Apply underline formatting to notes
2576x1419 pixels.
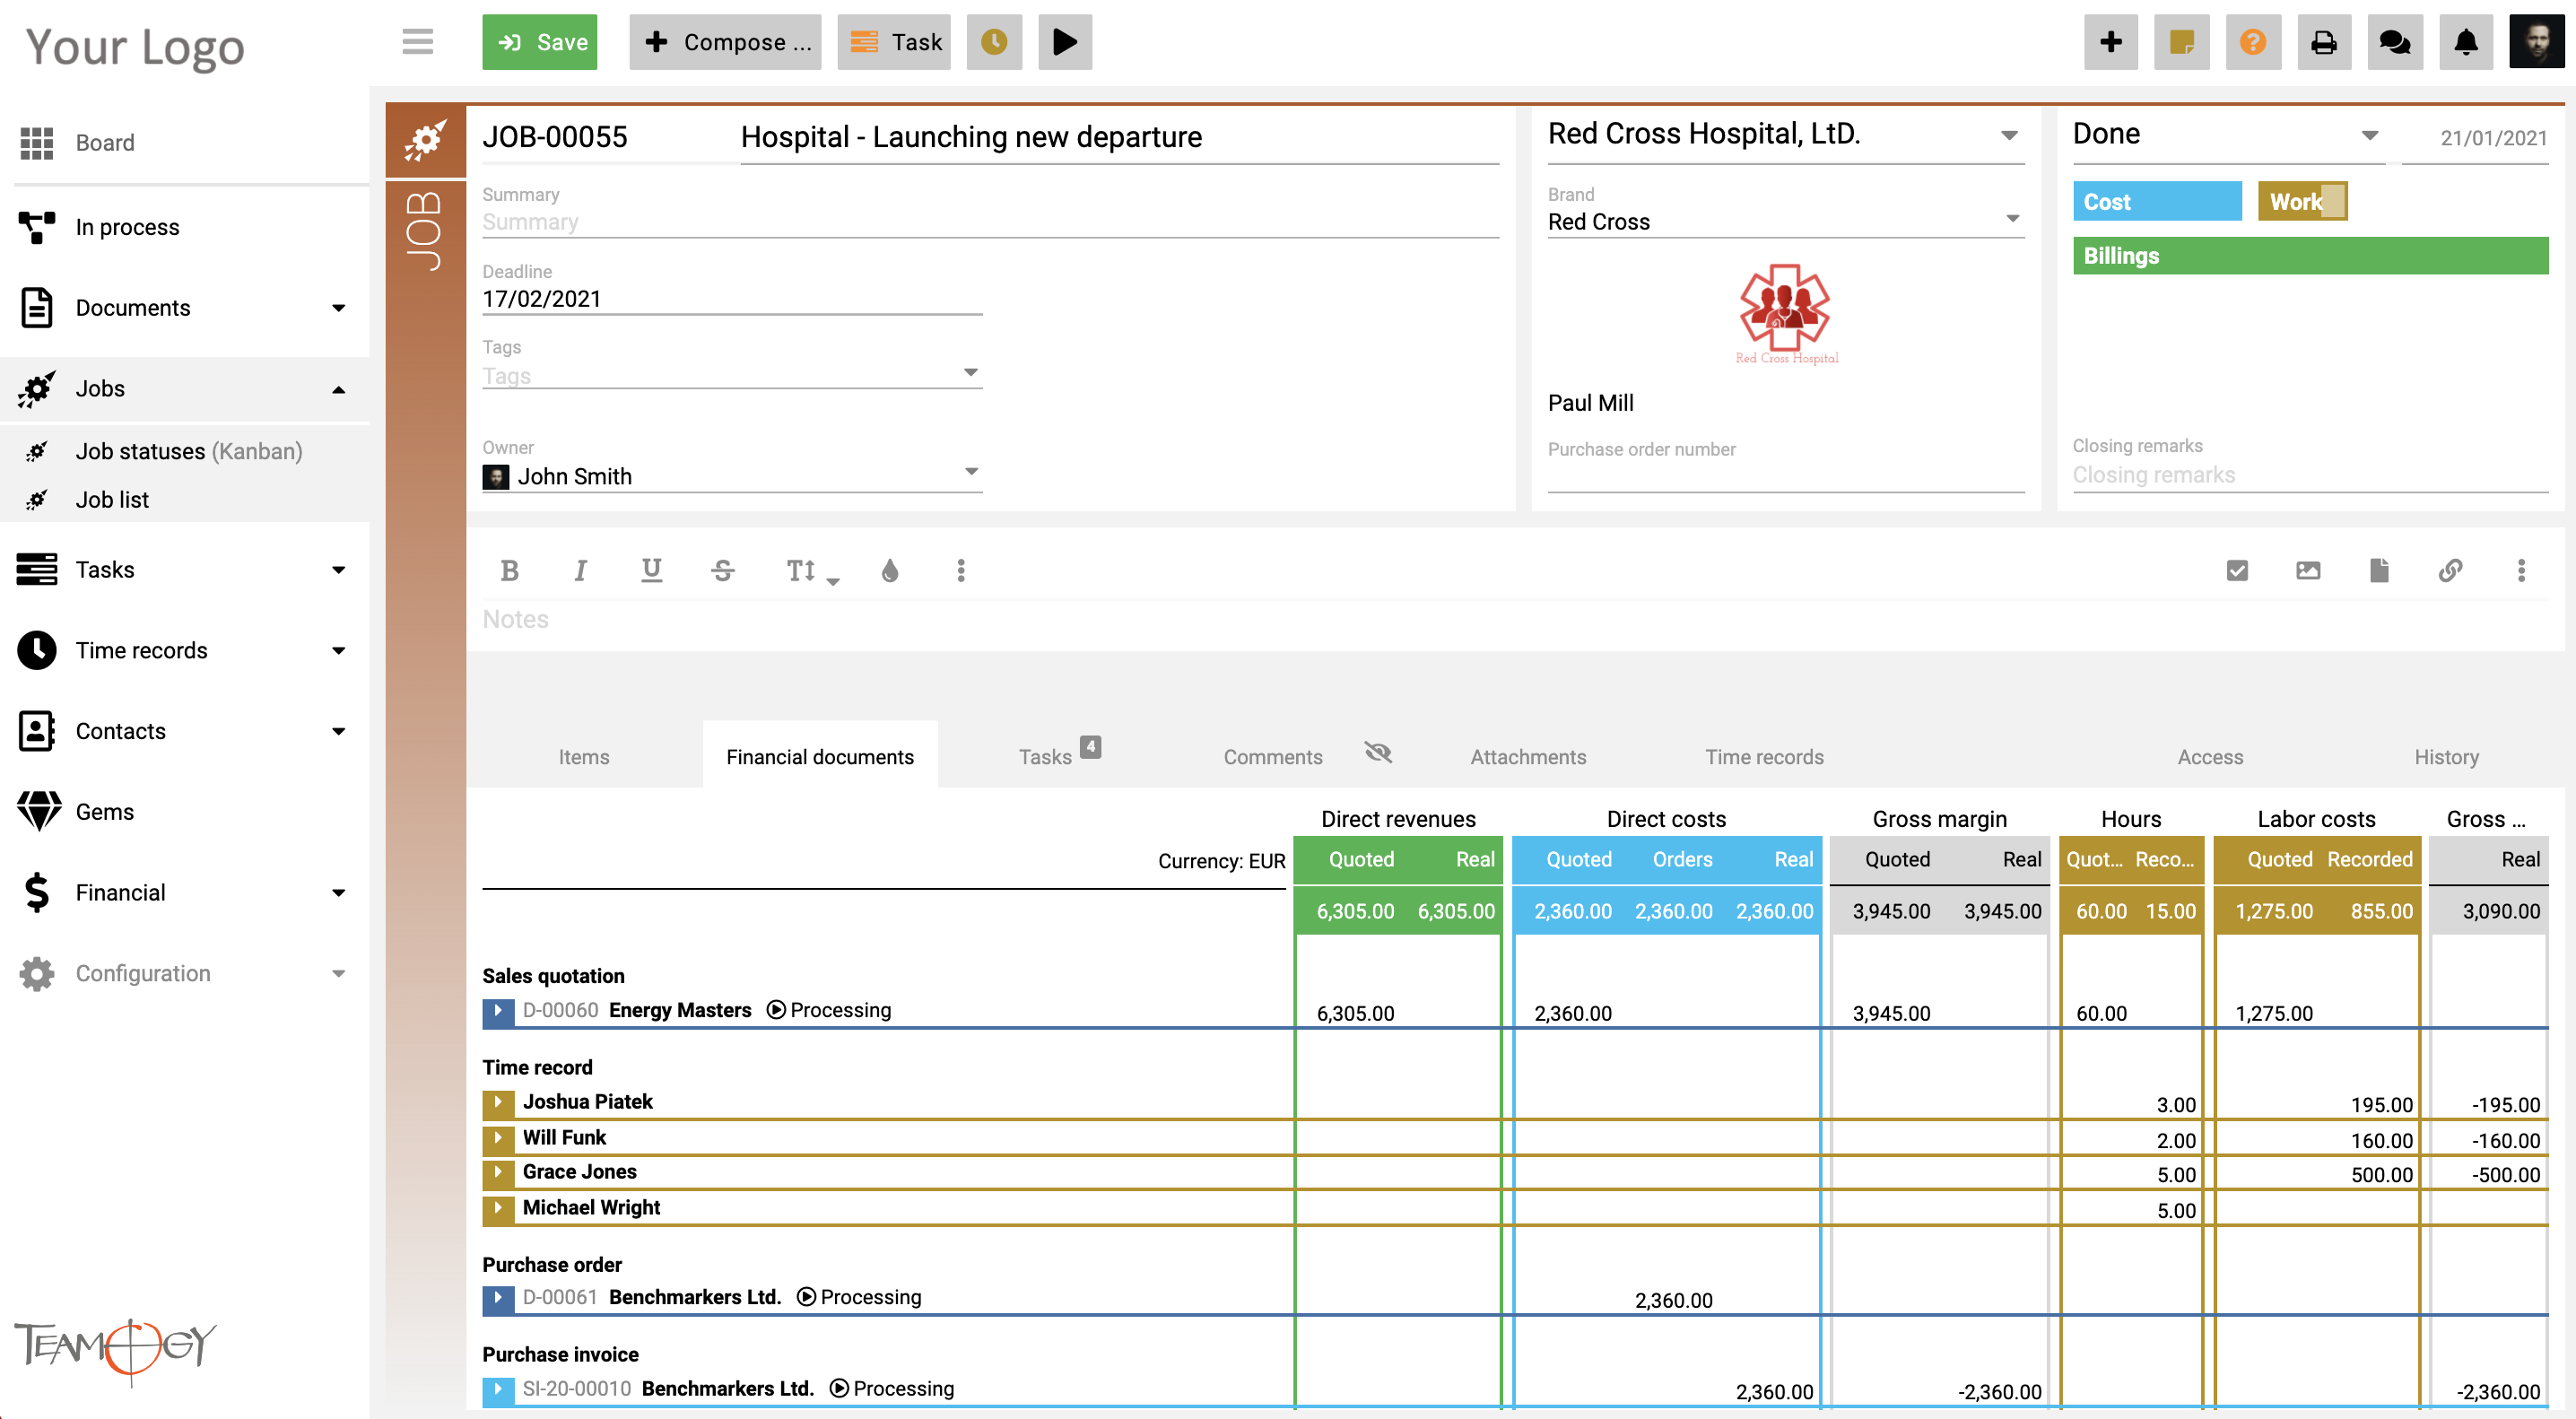[x=651, y=570]
